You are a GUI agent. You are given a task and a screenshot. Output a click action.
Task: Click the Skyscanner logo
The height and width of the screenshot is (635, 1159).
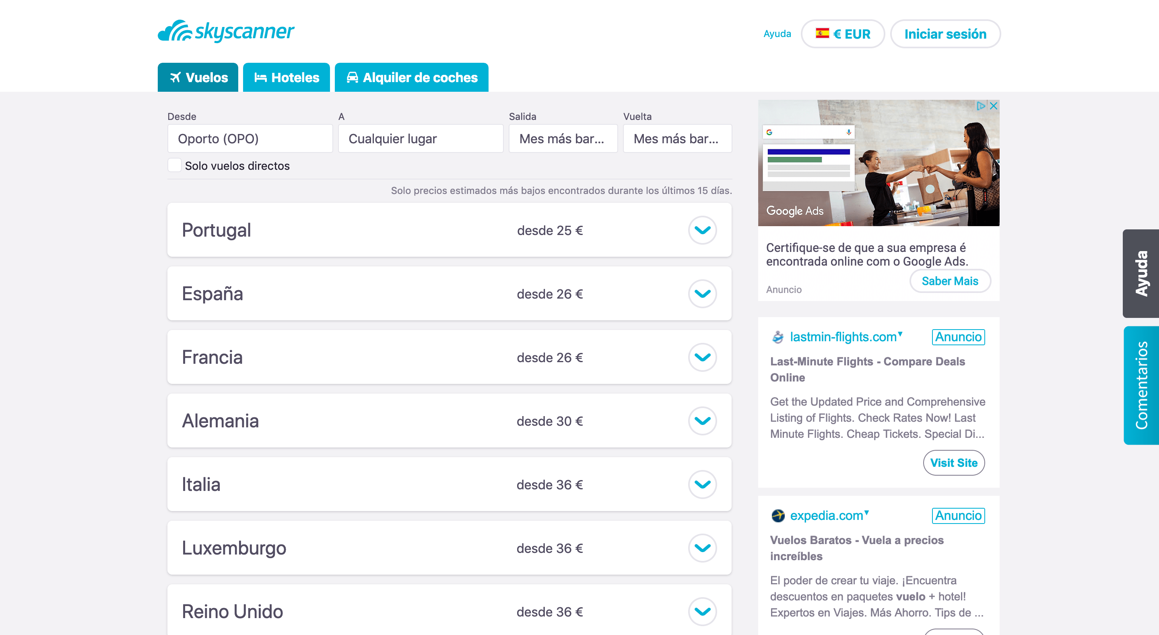pyautogui.click(x=226, y=31)
